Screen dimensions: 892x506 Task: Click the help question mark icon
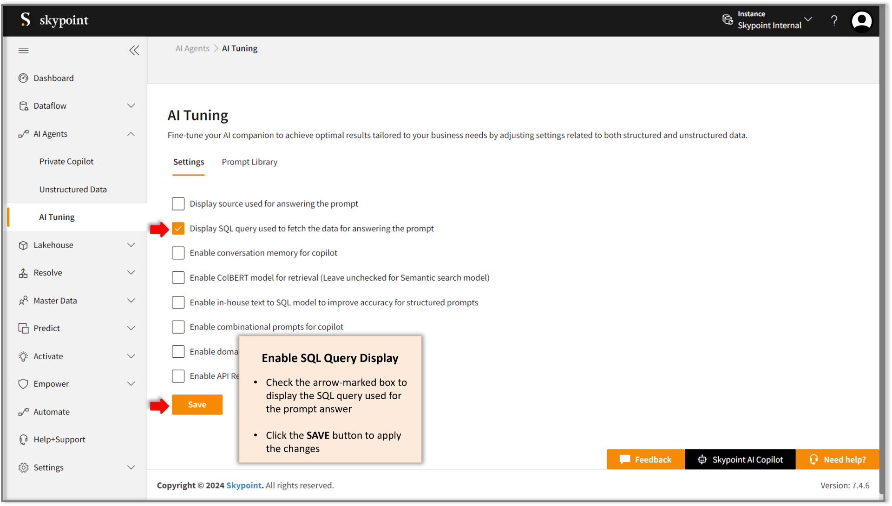coord(834,20)
